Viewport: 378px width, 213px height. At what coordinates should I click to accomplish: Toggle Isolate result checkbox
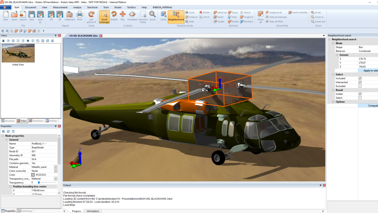[x=360, y=94]
